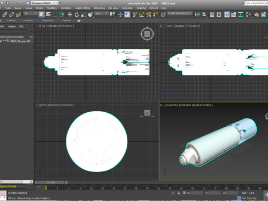Open the Schematic View icon
This screenshot has width=268, height=201.
pyautogui.click(x=241, y=15)
